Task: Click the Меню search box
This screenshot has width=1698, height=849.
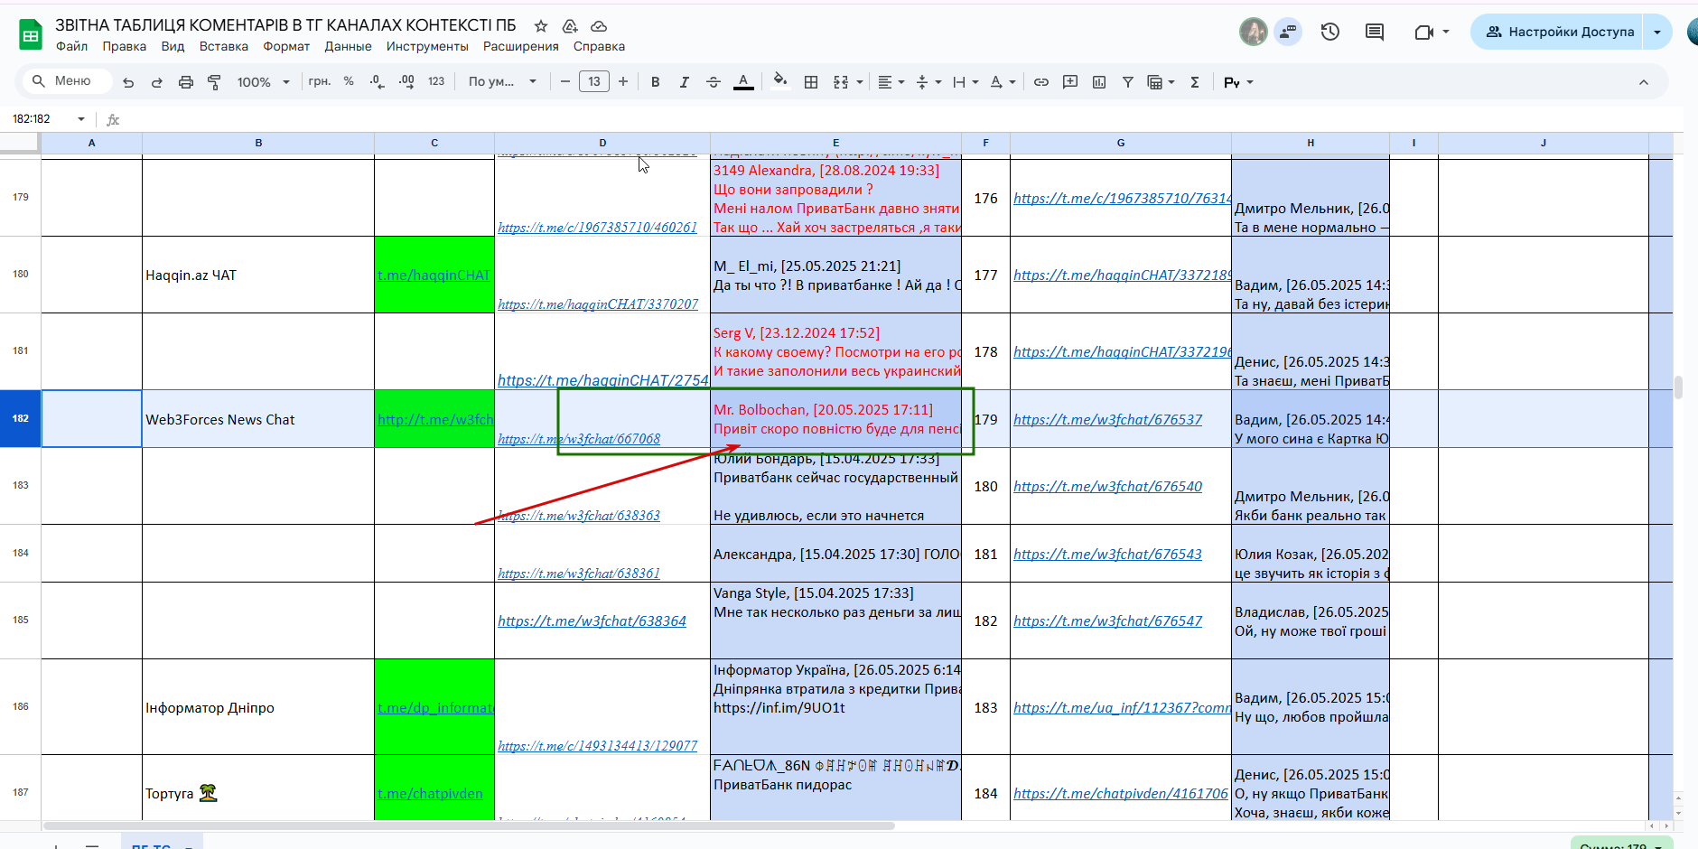Action: pos(68,81)
